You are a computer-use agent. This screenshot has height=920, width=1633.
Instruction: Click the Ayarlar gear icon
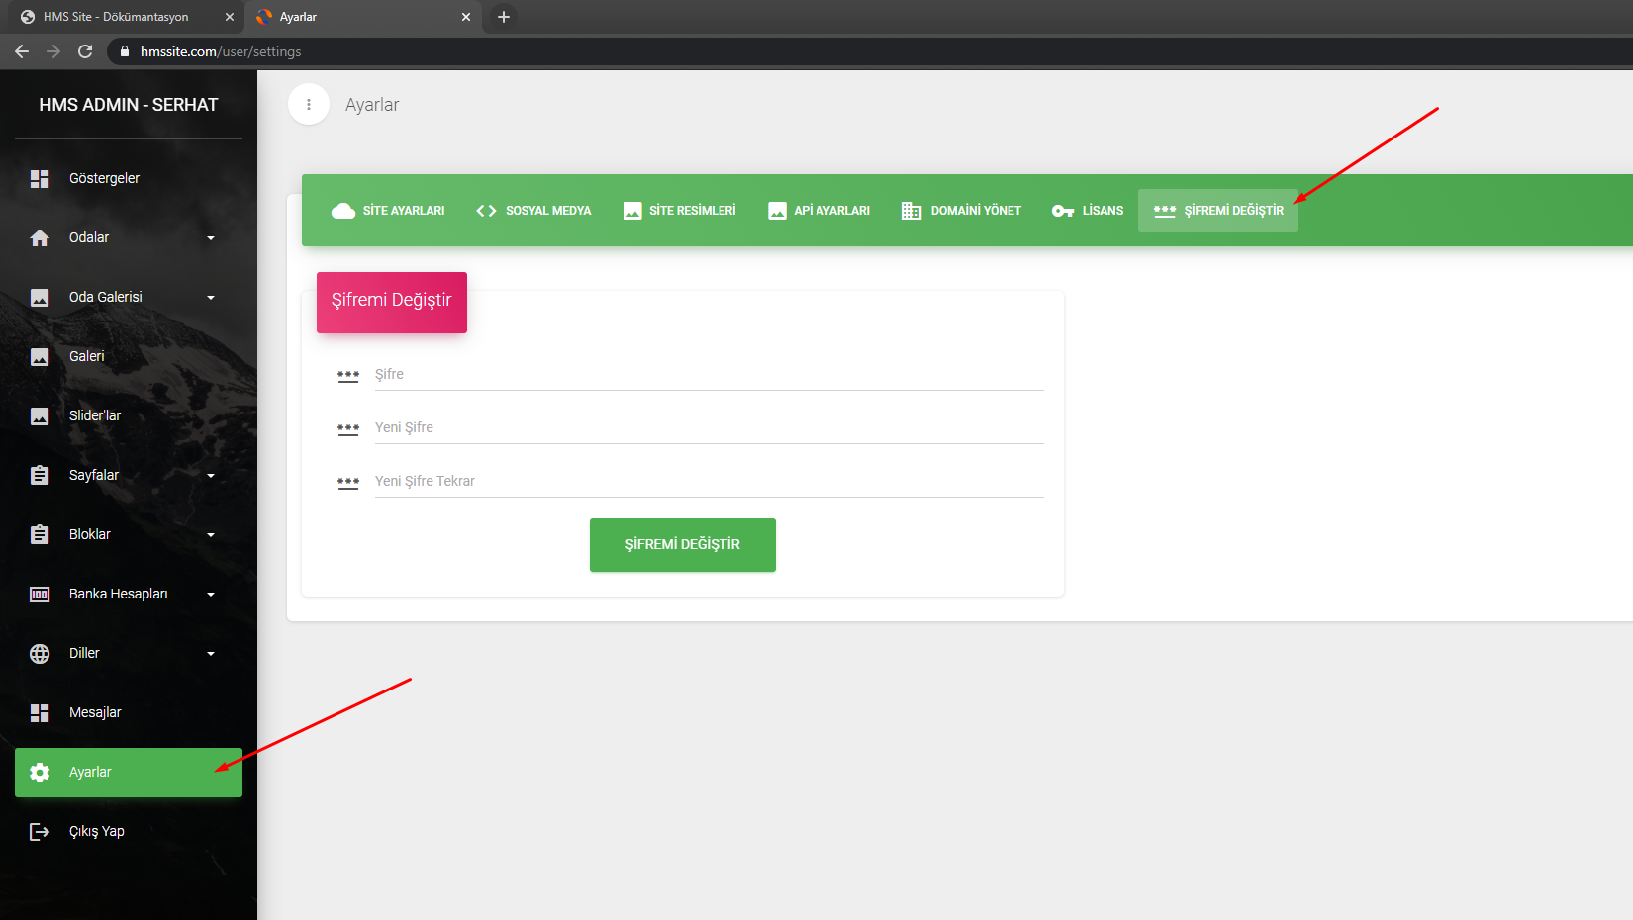pos(40,773)
